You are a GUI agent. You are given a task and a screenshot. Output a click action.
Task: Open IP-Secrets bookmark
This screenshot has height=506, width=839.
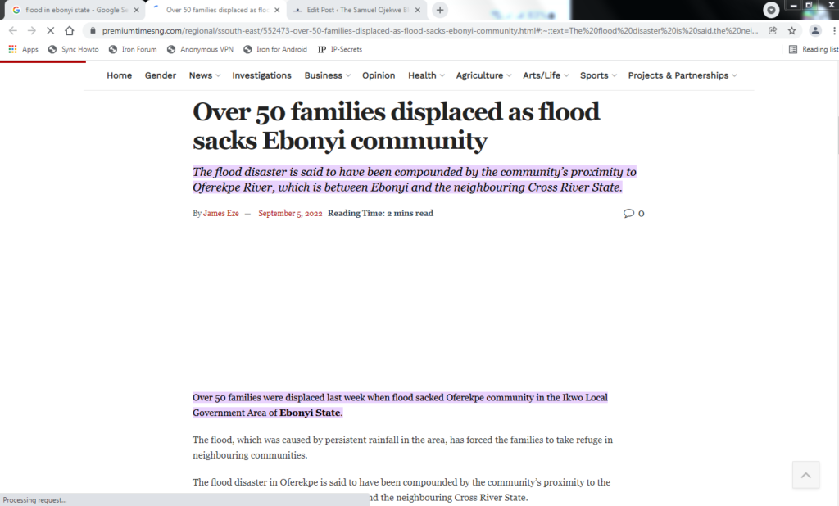point(340,49)
